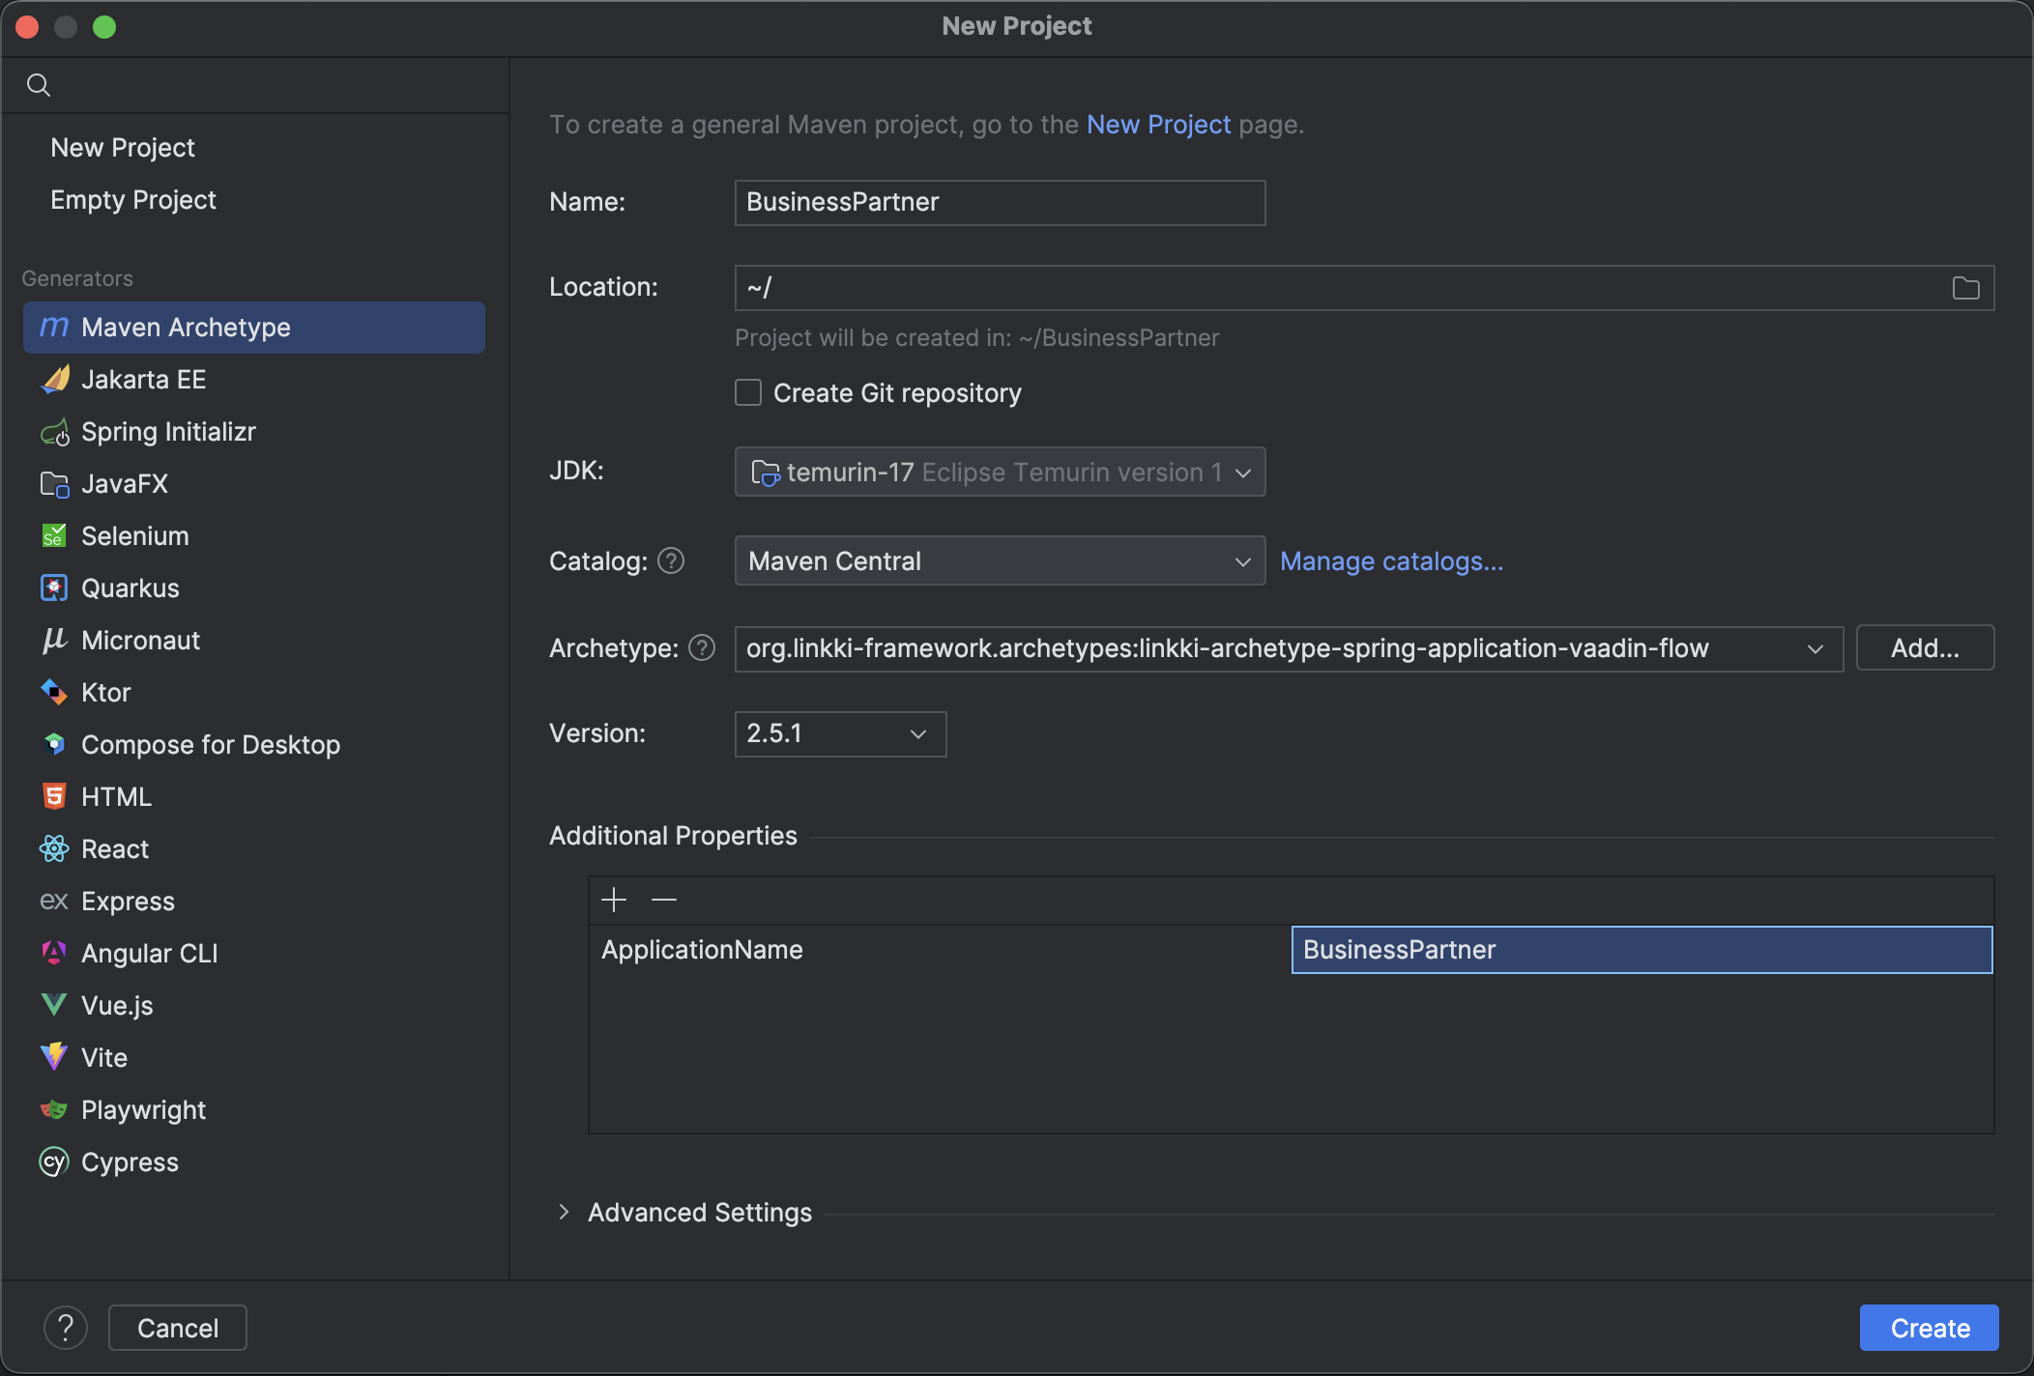Viewport: 2034px width, 1376px height.
Task: Click the search magnifier icon
Action: coord(39,85)
